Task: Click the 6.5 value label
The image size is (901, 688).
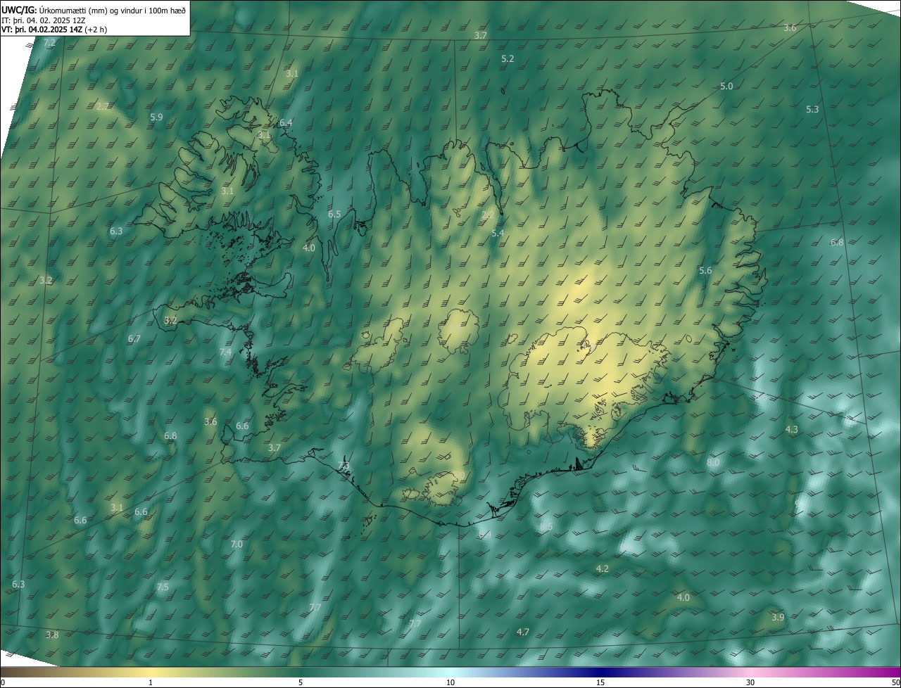Action: 334,215
